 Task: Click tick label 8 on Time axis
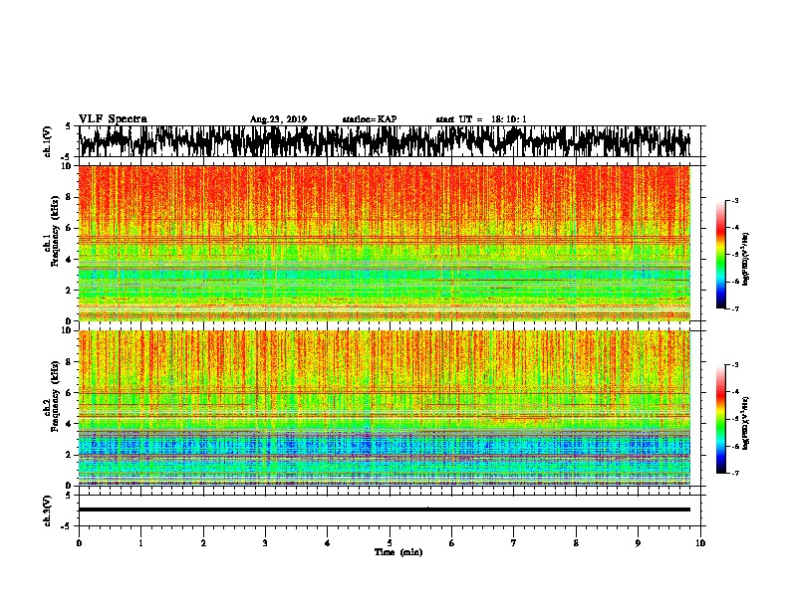pyautogui.click(x=576, y=543)
